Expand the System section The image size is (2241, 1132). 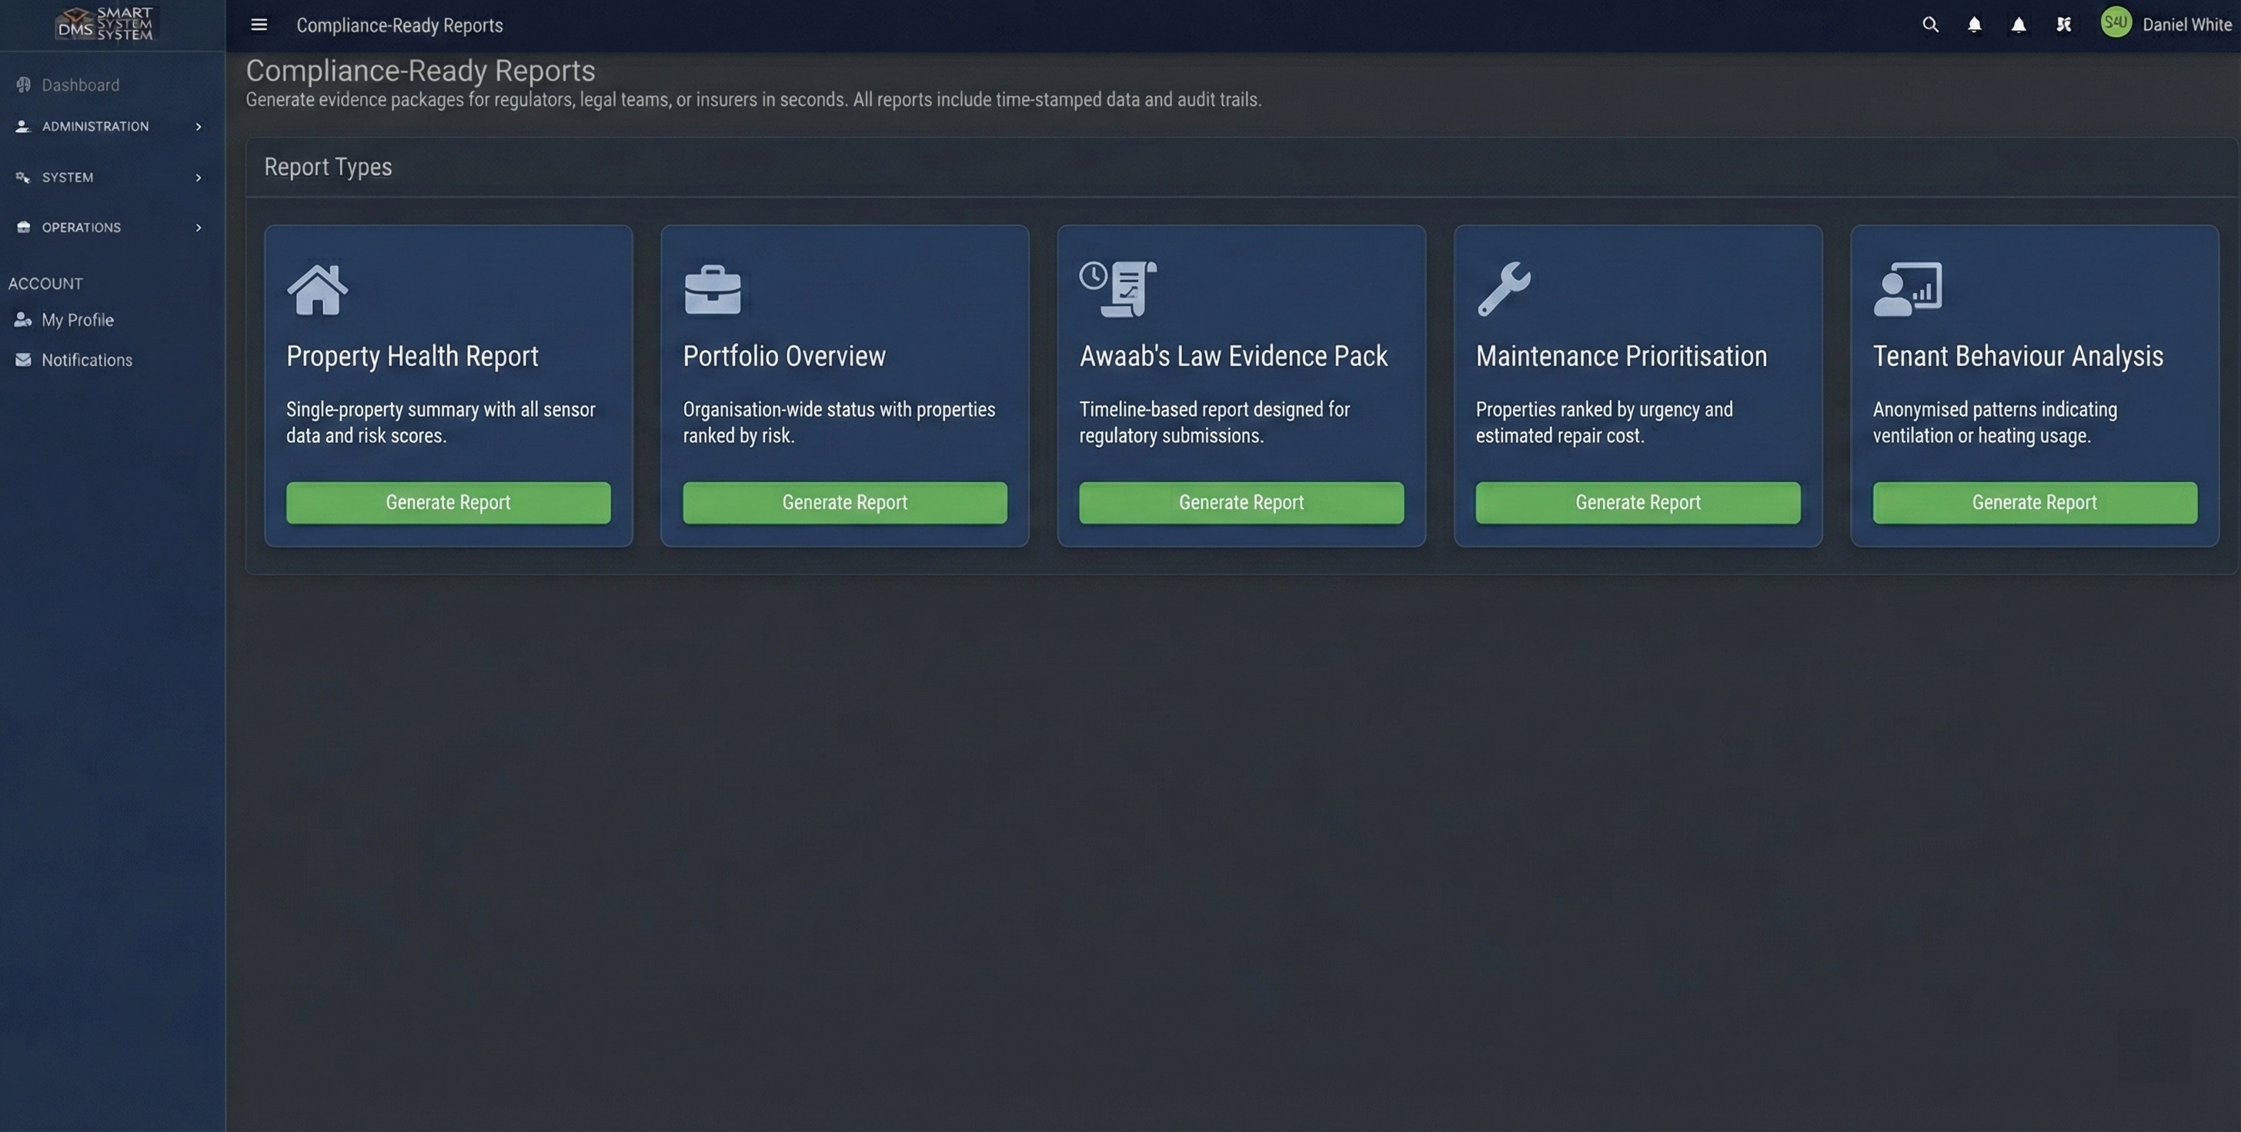pyautogui.click(x=66, y=178)
